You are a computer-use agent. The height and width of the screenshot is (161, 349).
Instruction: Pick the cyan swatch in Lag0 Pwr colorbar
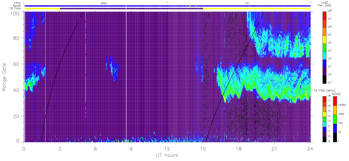tap(325, 55)
